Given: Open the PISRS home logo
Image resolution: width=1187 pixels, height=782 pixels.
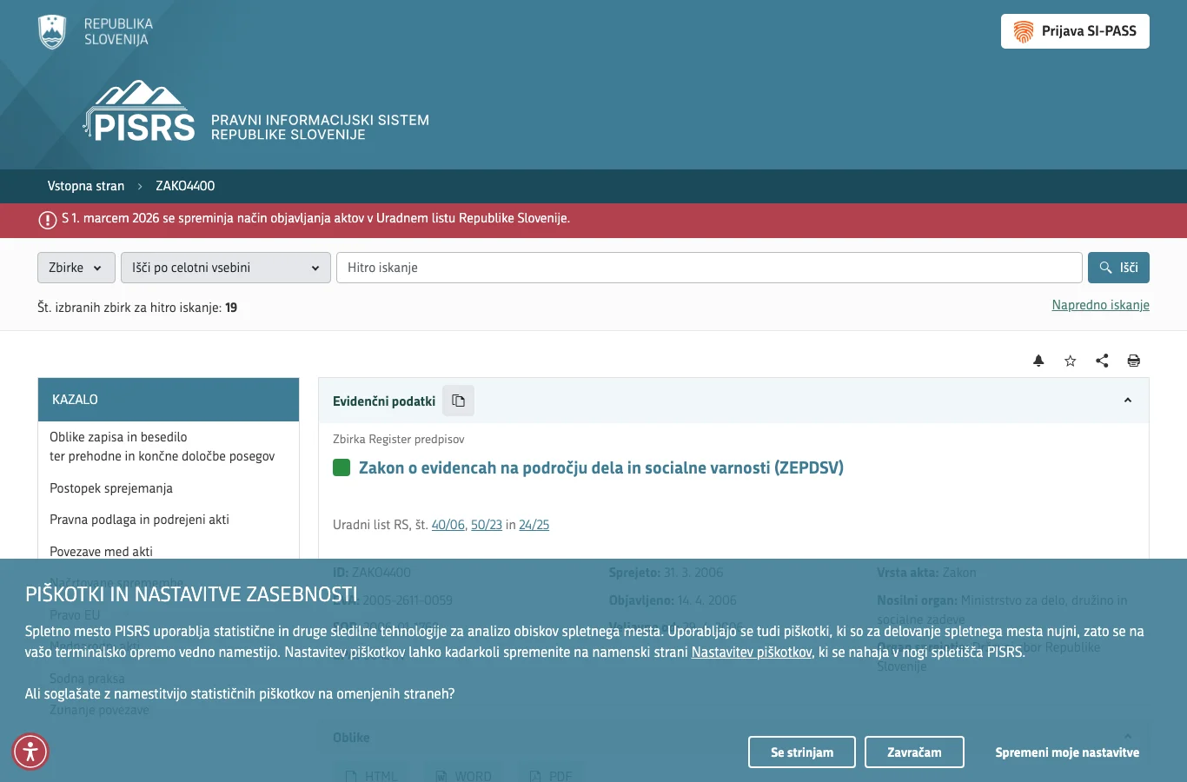Looking at the screenshot, I should [x=140, y=111].
